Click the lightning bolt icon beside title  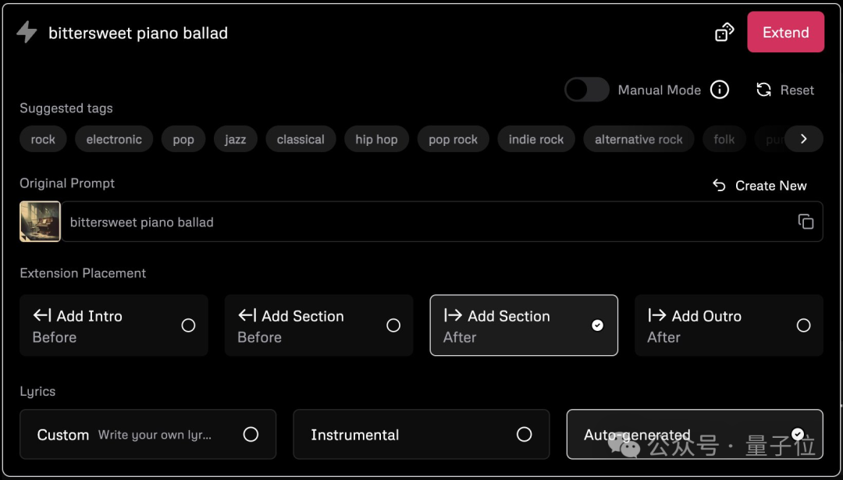[27, 32]
